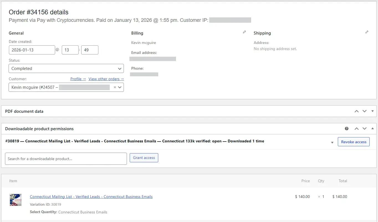Open the order Status dropdown

pyautogui.click(x=66, y=69)
